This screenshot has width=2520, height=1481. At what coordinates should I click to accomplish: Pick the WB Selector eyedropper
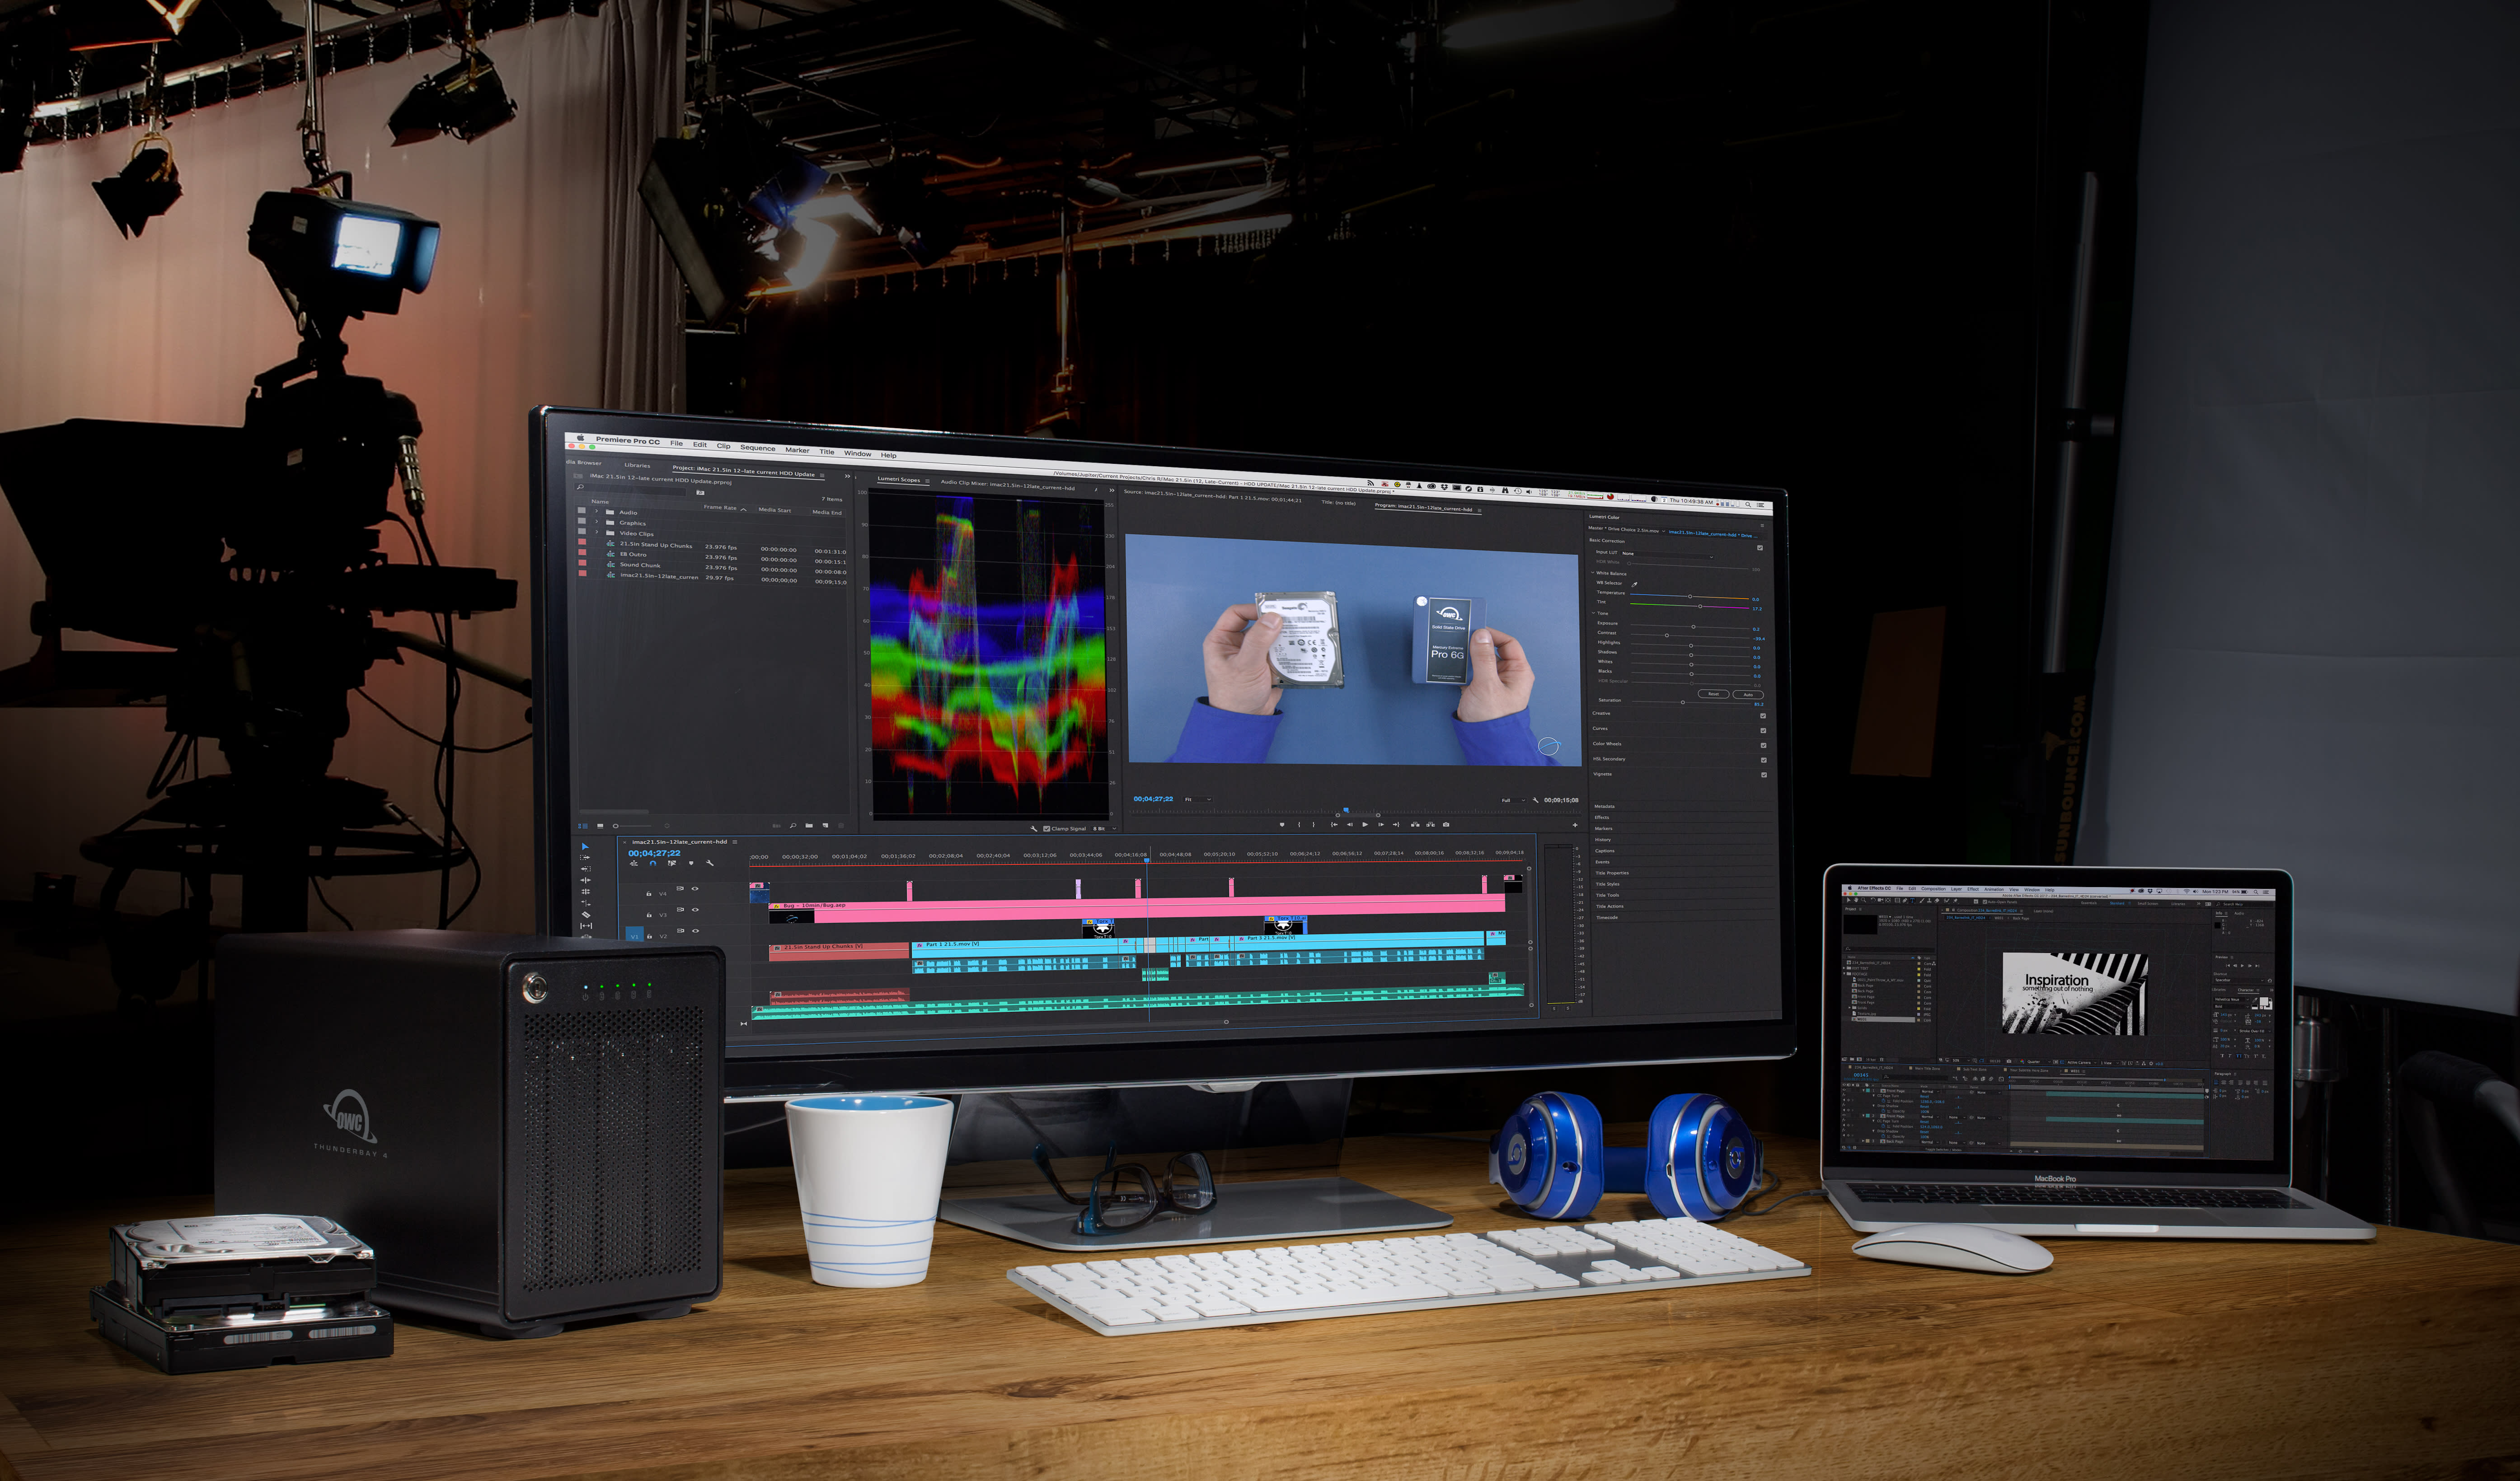[x=1635, y=584]
